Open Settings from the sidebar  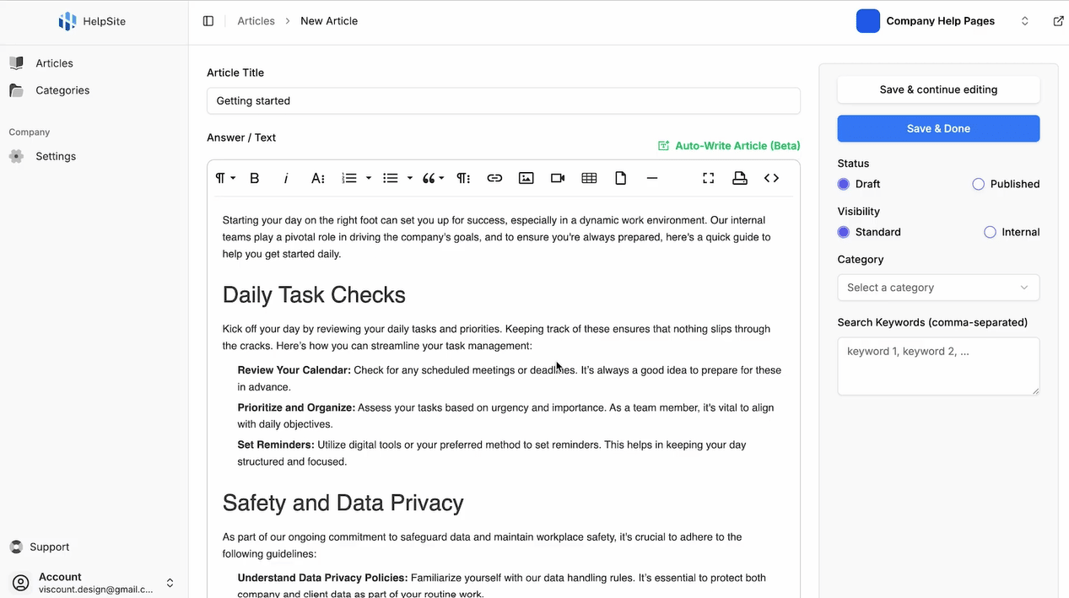[x=55, y=156]
